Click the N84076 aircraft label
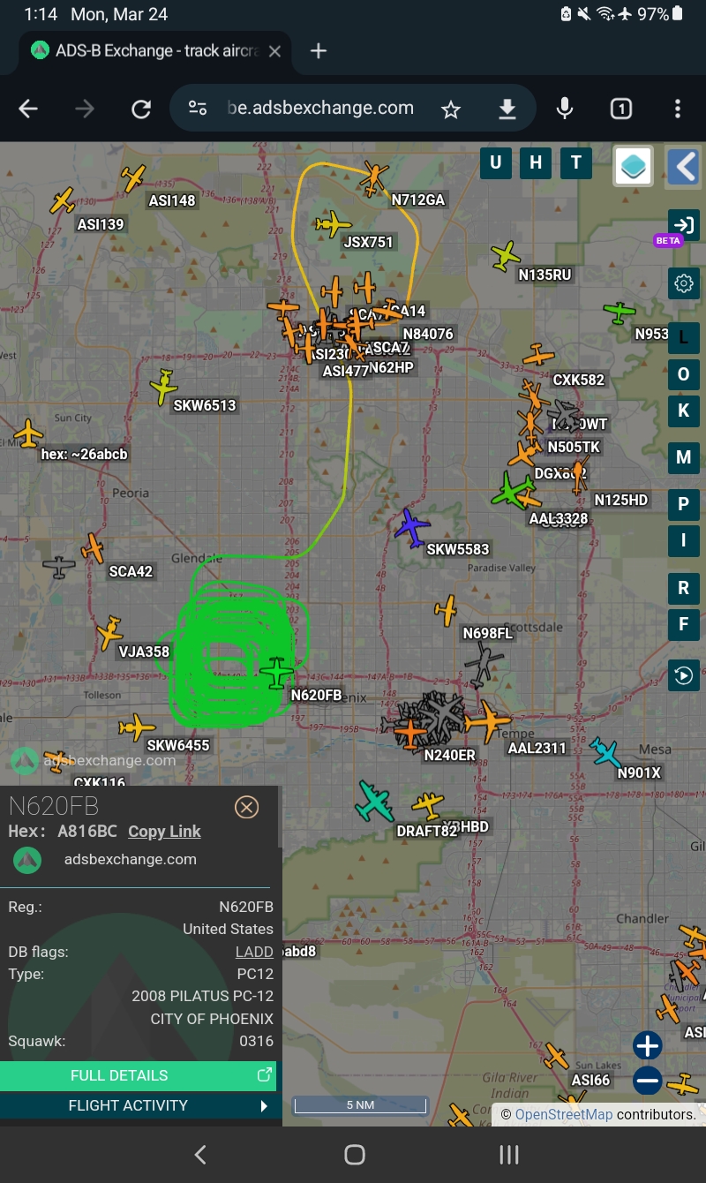 point(428,334)
